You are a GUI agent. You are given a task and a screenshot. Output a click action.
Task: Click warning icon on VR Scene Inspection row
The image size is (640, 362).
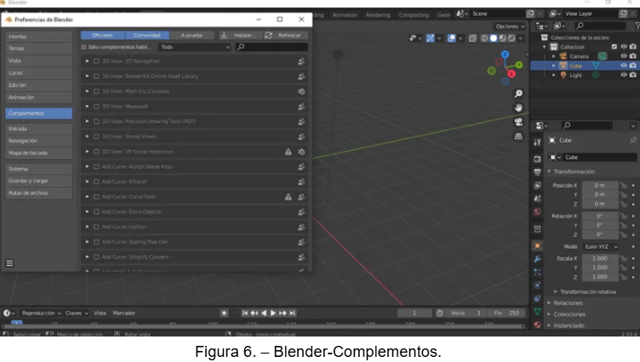pos(289,151)
